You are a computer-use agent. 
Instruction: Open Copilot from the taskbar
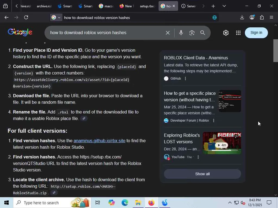pos(112,203)
